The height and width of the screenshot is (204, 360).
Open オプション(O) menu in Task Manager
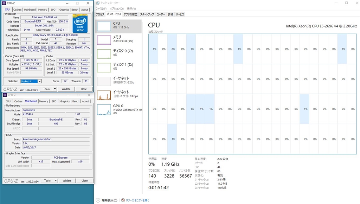pyautogui.click(x=117, y=9)
